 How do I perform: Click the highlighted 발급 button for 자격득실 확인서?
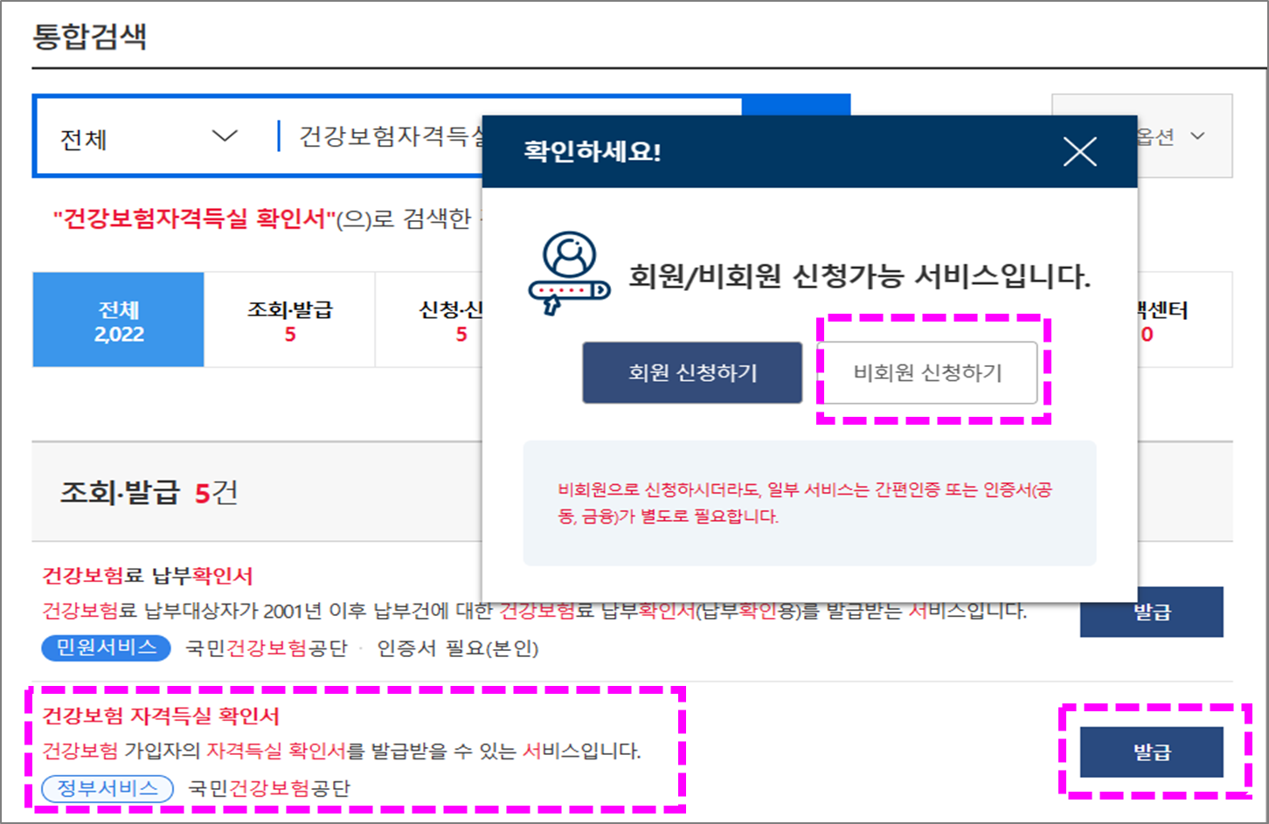tap(1151, 750)
